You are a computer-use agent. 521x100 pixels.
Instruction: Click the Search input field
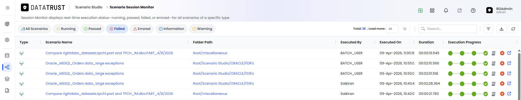[448, 29]
